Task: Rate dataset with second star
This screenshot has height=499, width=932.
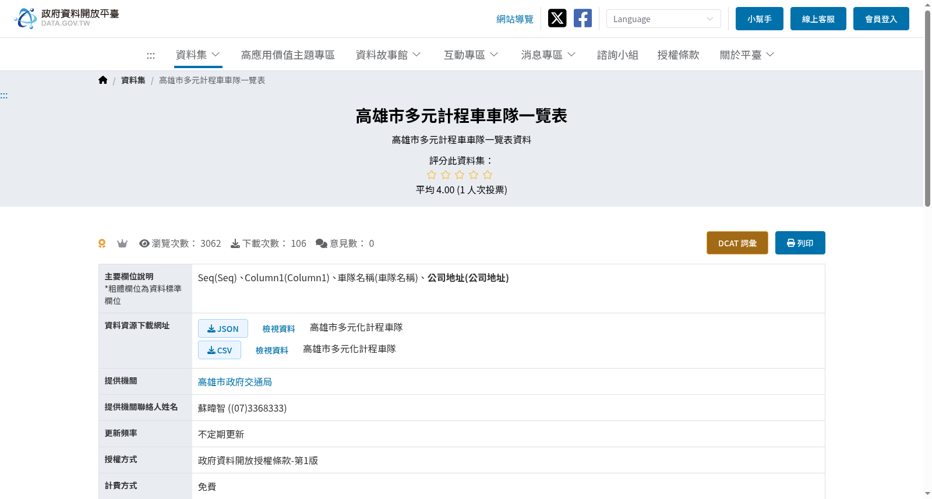Action: pos(446,175)
